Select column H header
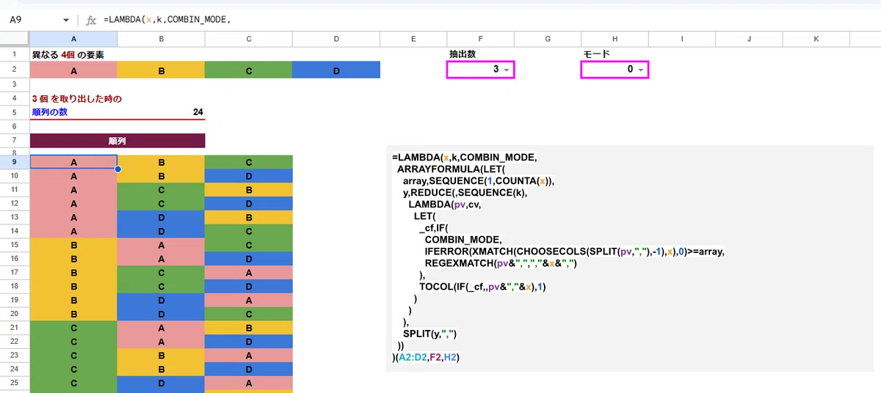This screenshot has height=393, width=881. (x=614, y=37)
